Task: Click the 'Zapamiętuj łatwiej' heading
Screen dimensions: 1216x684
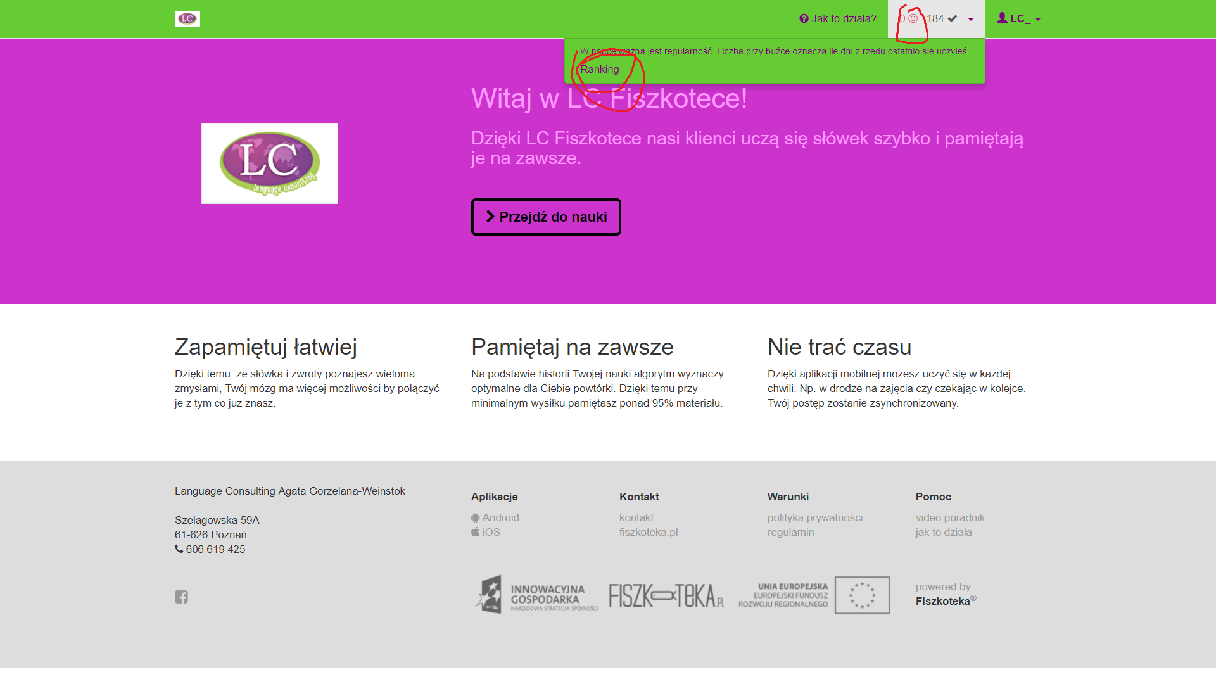Action: tap(266, 347)
